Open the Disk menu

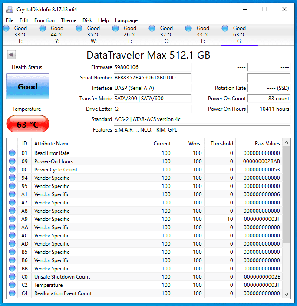87,20
